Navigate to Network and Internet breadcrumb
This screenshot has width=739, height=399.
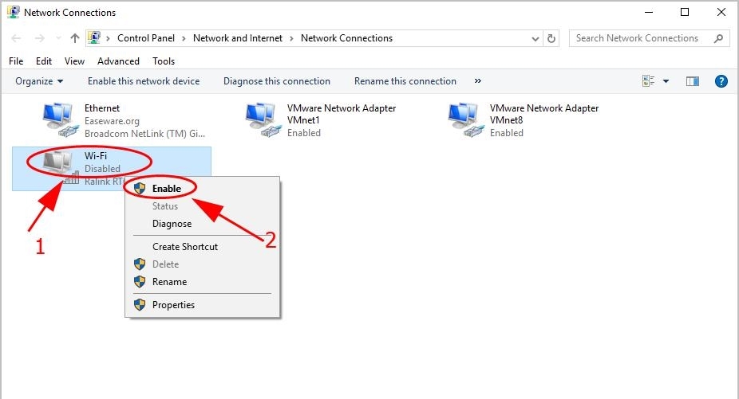click(238, 38)
